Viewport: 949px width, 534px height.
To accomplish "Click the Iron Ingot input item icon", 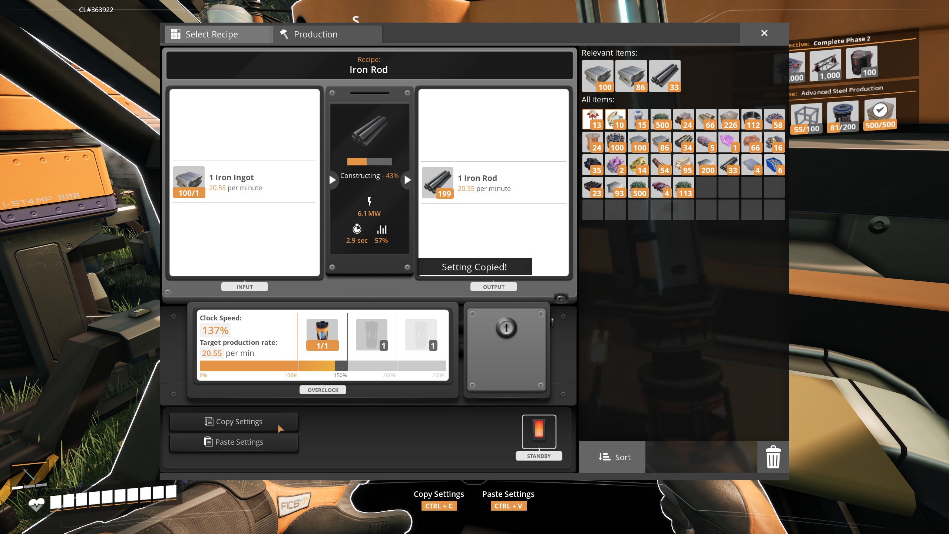I will pos(189,181).
